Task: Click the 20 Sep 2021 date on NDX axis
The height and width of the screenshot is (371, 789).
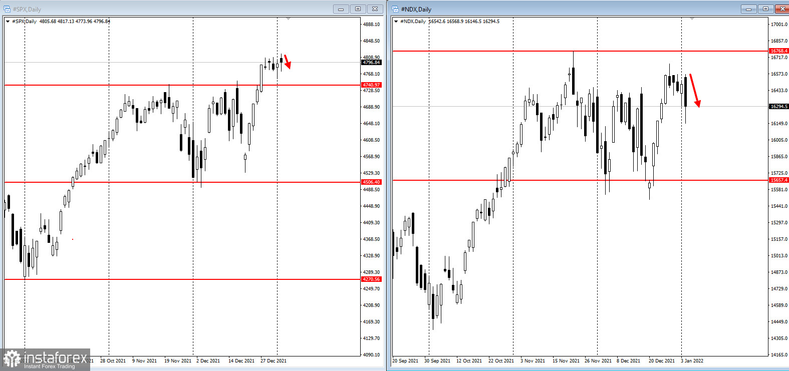Action: click(405, 361)
